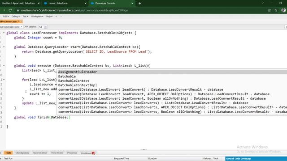Reload the page with the refresh icon
The width and height of the screenshot is (287, 161).
tap(10, 10)
